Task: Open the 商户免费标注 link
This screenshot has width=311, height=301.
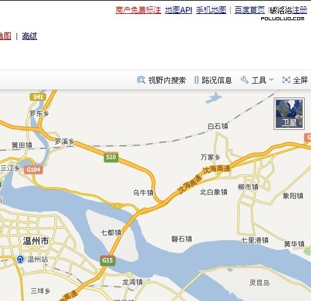Action: 138,10
